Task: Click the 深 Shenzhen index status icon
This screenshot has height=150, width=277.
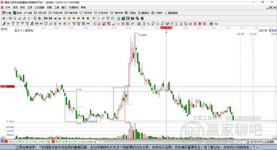Action: [53, 142]
